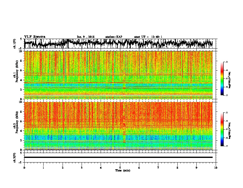The height and width of the screenshot is (188, 243).
Task: Click the "station=KAP" label
Action: tap(114, 37)
